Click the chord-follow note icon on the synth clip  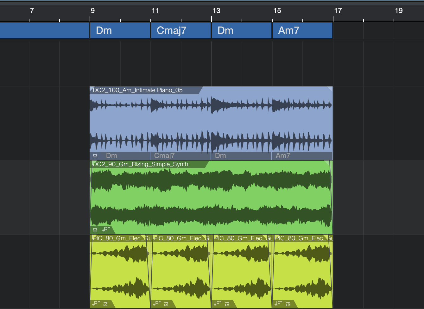pyautogui.click(x=105, y=229)
